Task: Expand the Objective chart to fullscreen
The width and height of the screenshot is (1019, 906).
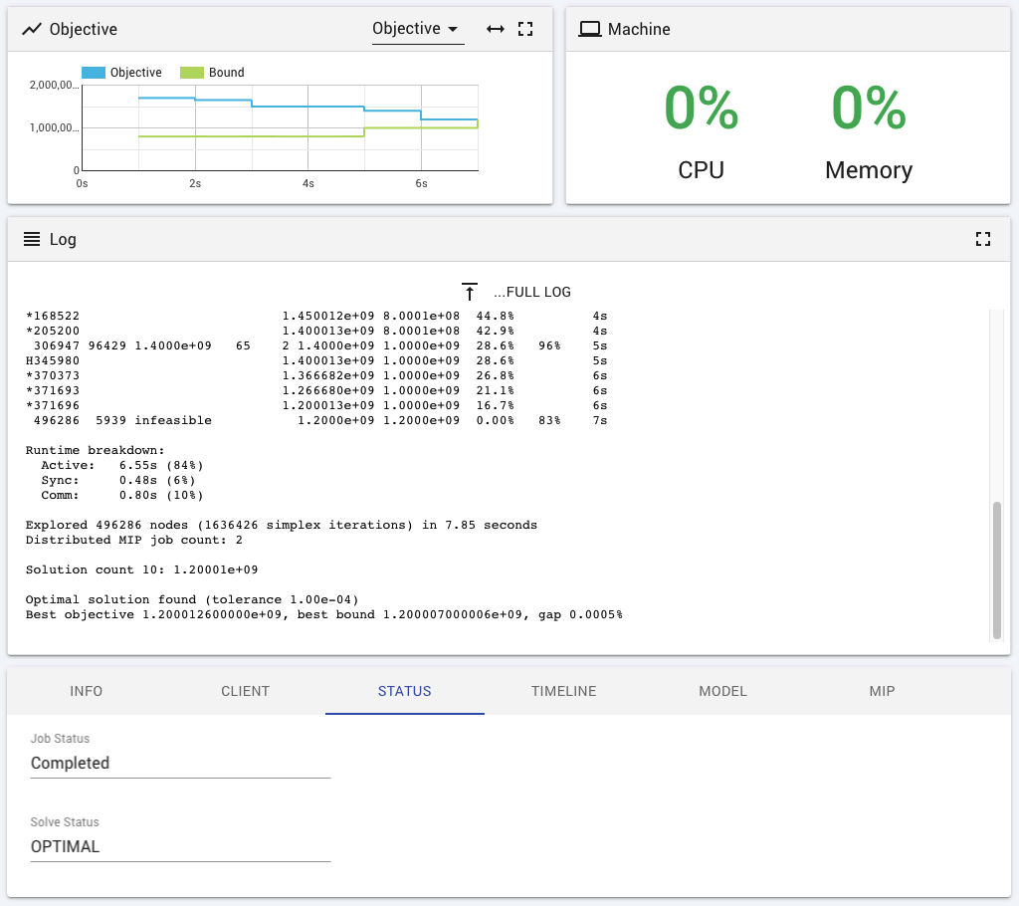Action: coord(527,29)
